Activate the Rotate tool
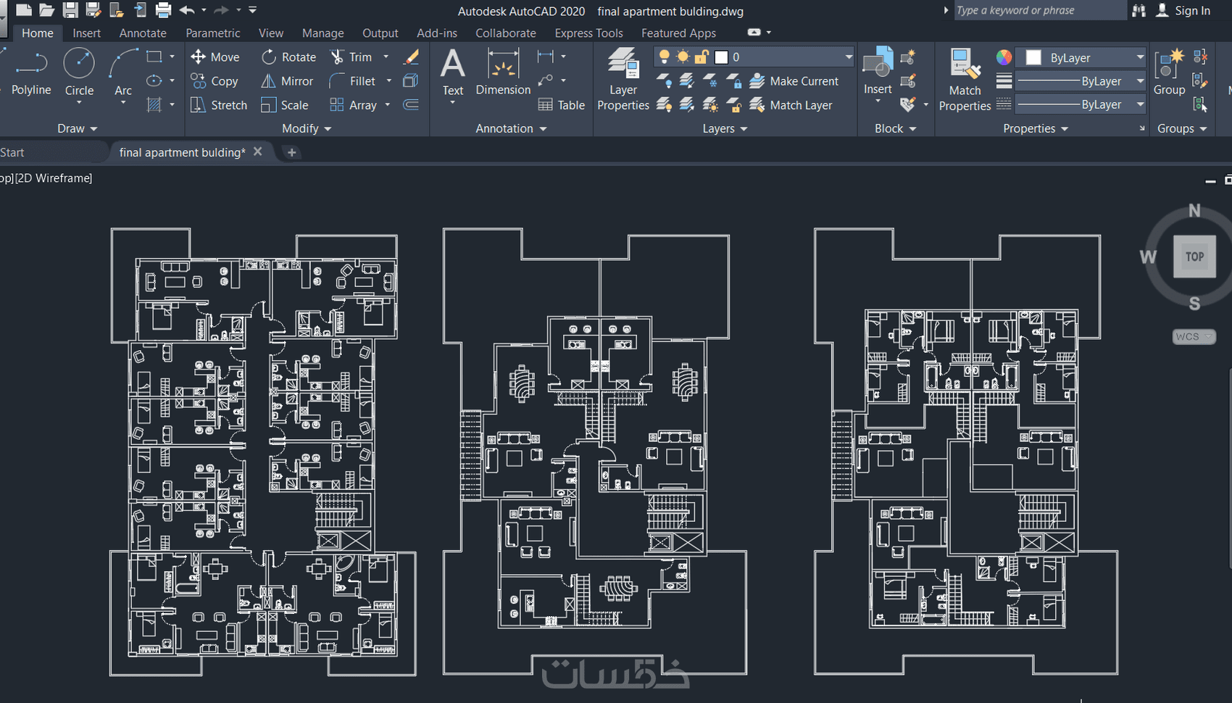Image resolution: width=1232 pixels, height=703 pixels. click(x=288, y=57)
